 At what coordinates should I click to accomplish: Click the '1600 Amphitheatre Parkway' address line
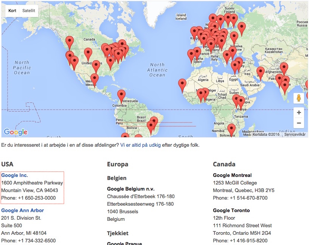coord(32,183)
